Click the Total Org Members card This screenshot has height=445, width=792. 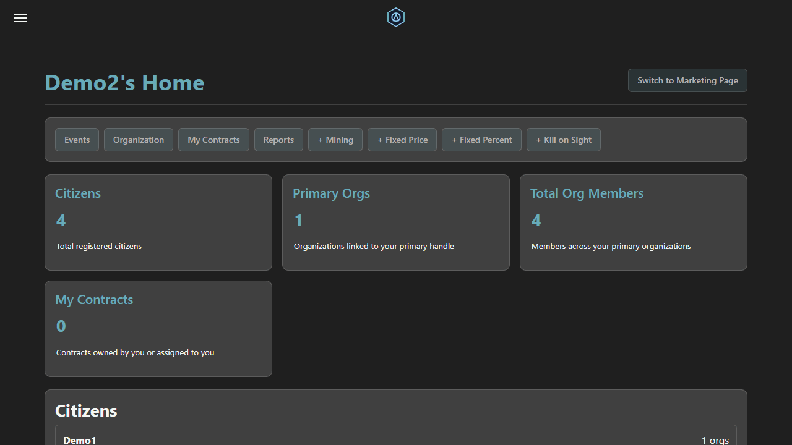pyautogui.click(x=633, y=222)
